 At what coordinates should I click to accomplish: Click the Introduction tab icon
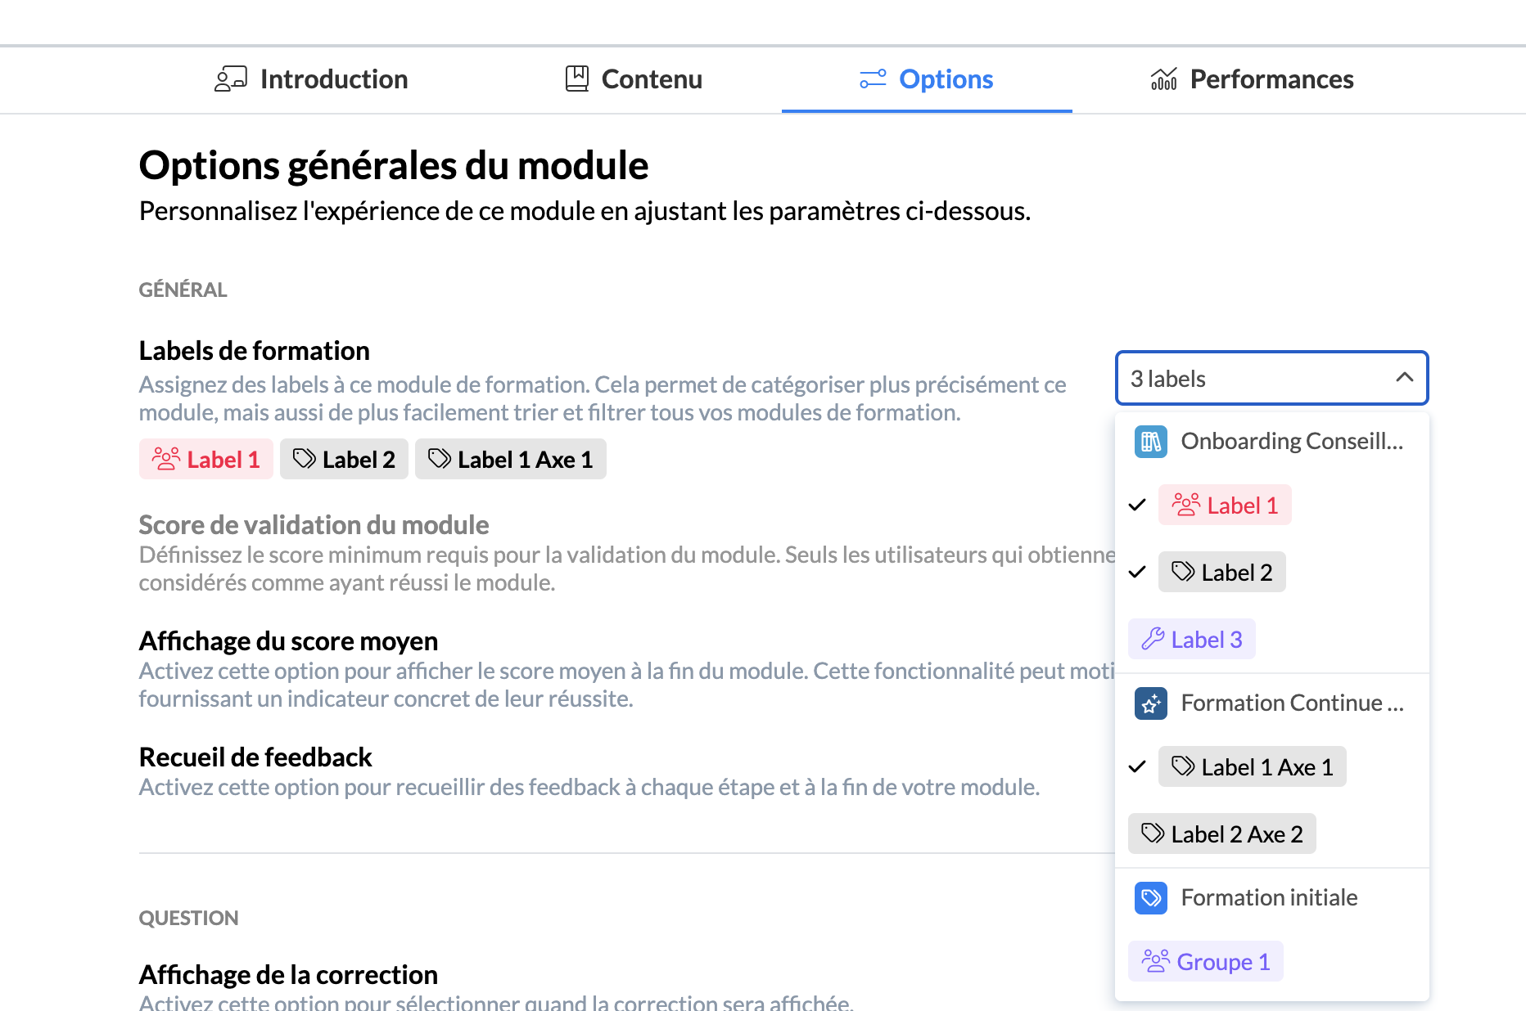point(230,79)
